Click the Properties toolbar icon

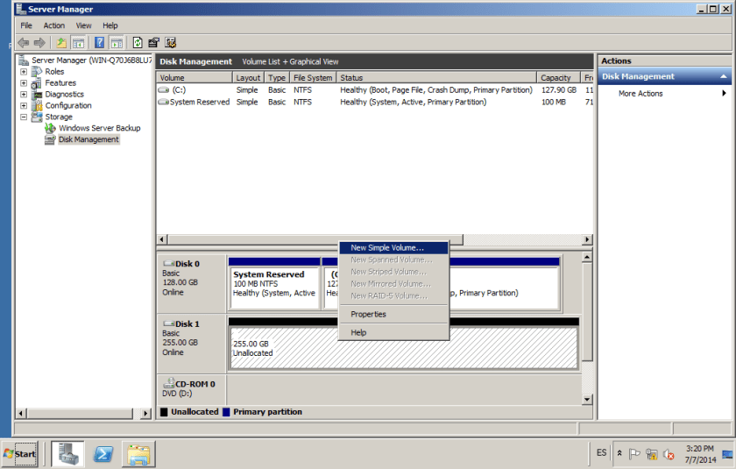pyautogui.click(x=154, y=42)
